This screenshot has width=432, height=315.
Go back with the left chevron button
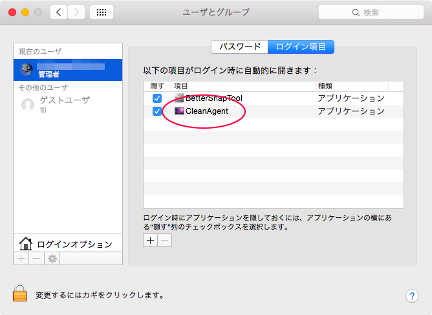(x=59, y=12)
